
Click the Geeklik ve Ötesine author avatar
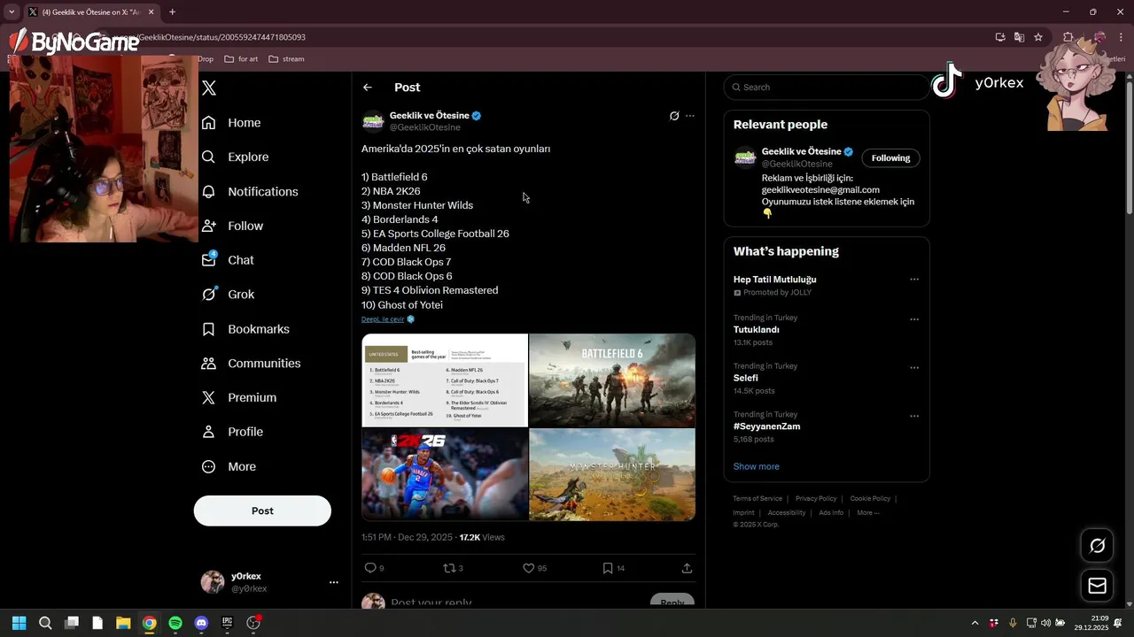pos(373,121)
